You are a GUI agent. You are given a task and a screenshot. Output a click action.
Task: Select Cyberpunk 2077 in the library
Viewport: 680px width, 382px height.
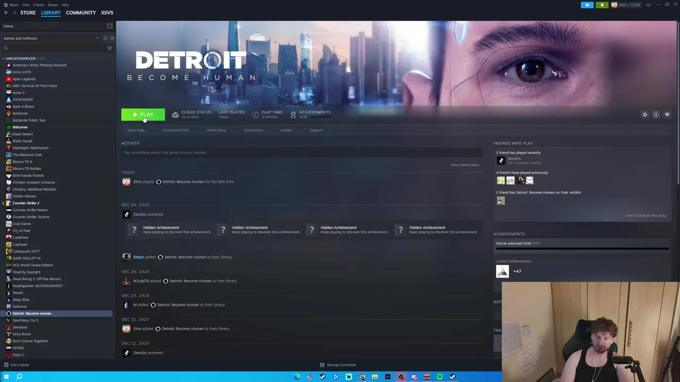[x=26, y=251]
